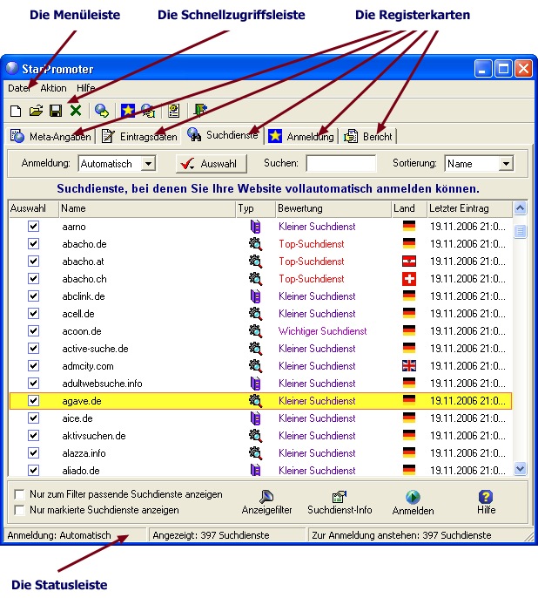Viewport: 538px width, 598px height.
Task: Start Anmelden with the green globe icon
Action: (x=413, y=497)
